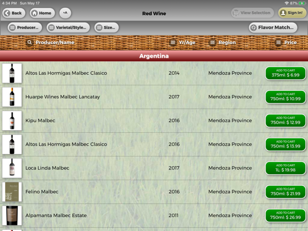Add 375ml $6.99 Altos Las Hormigas to cart
Viewport: 308px width, 231px height.
coord(286,73)
